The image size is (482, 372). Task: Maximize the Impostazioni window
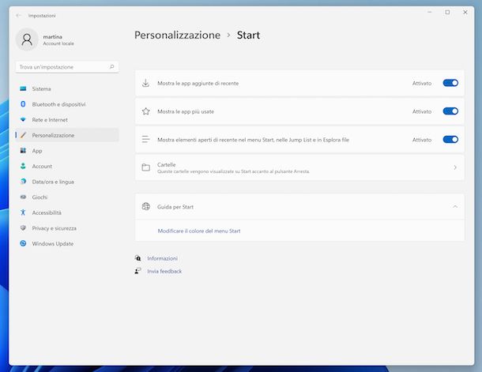pyautogui.click(x=447, y=12)
